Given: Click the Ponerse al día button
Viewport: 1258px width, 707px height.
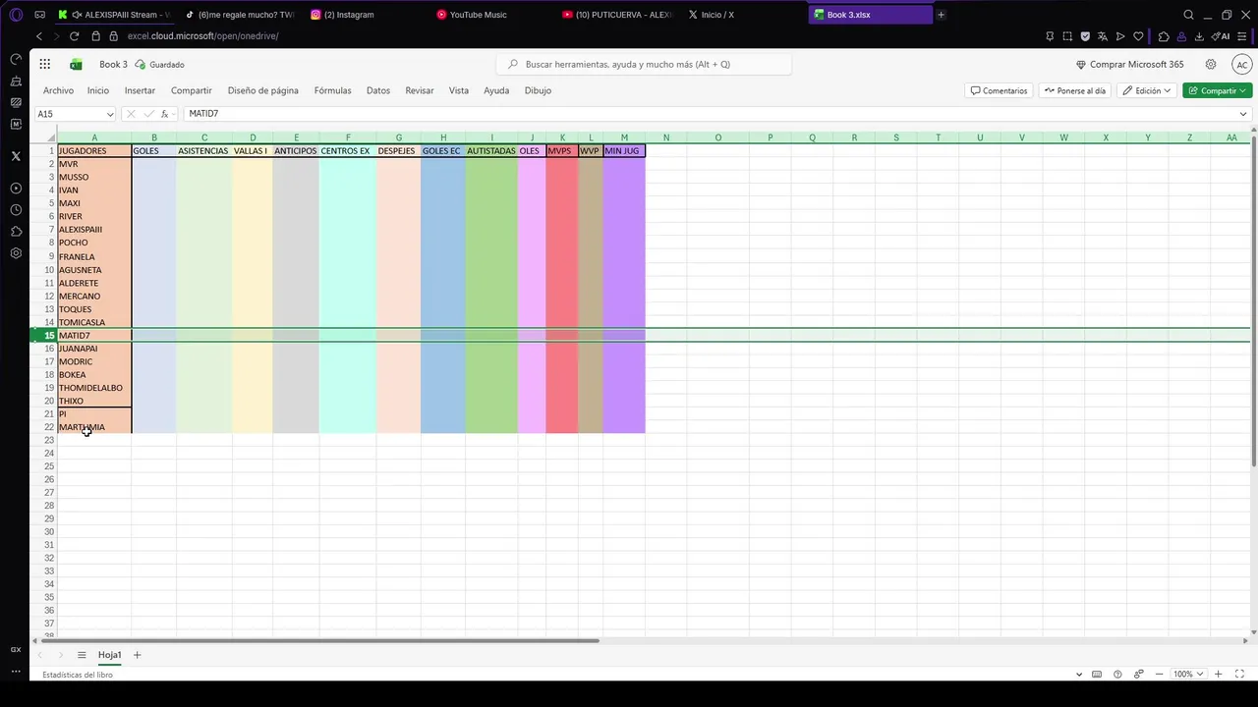Looking at the screenshot, I should [x=1075, y=90].
